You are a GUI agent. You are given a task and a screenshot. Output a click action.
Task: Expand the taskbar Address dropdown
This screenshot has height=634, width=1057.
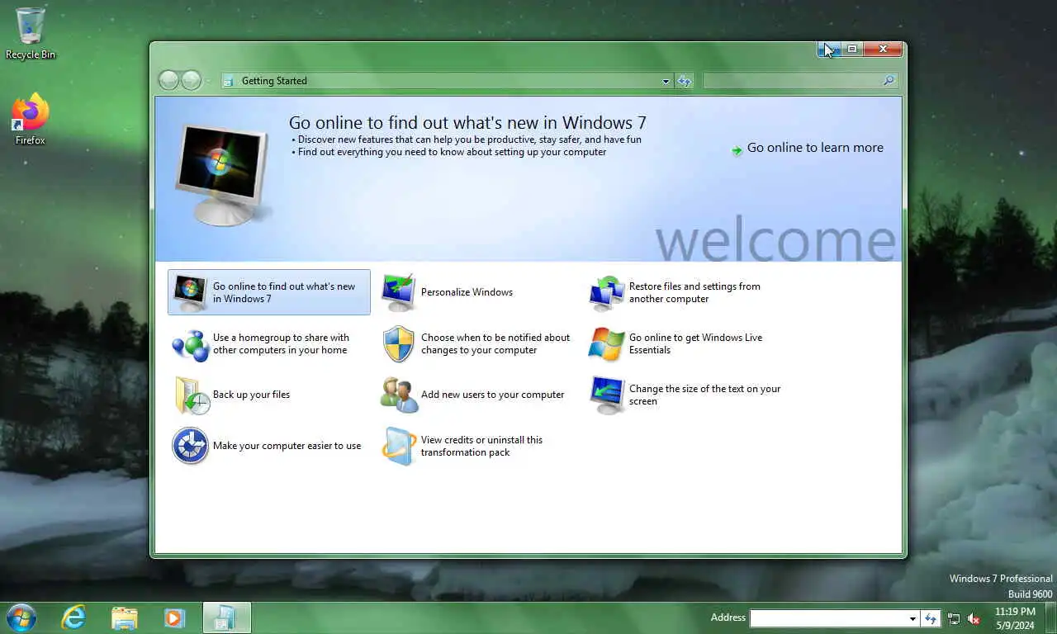click(x=912, y=618)
